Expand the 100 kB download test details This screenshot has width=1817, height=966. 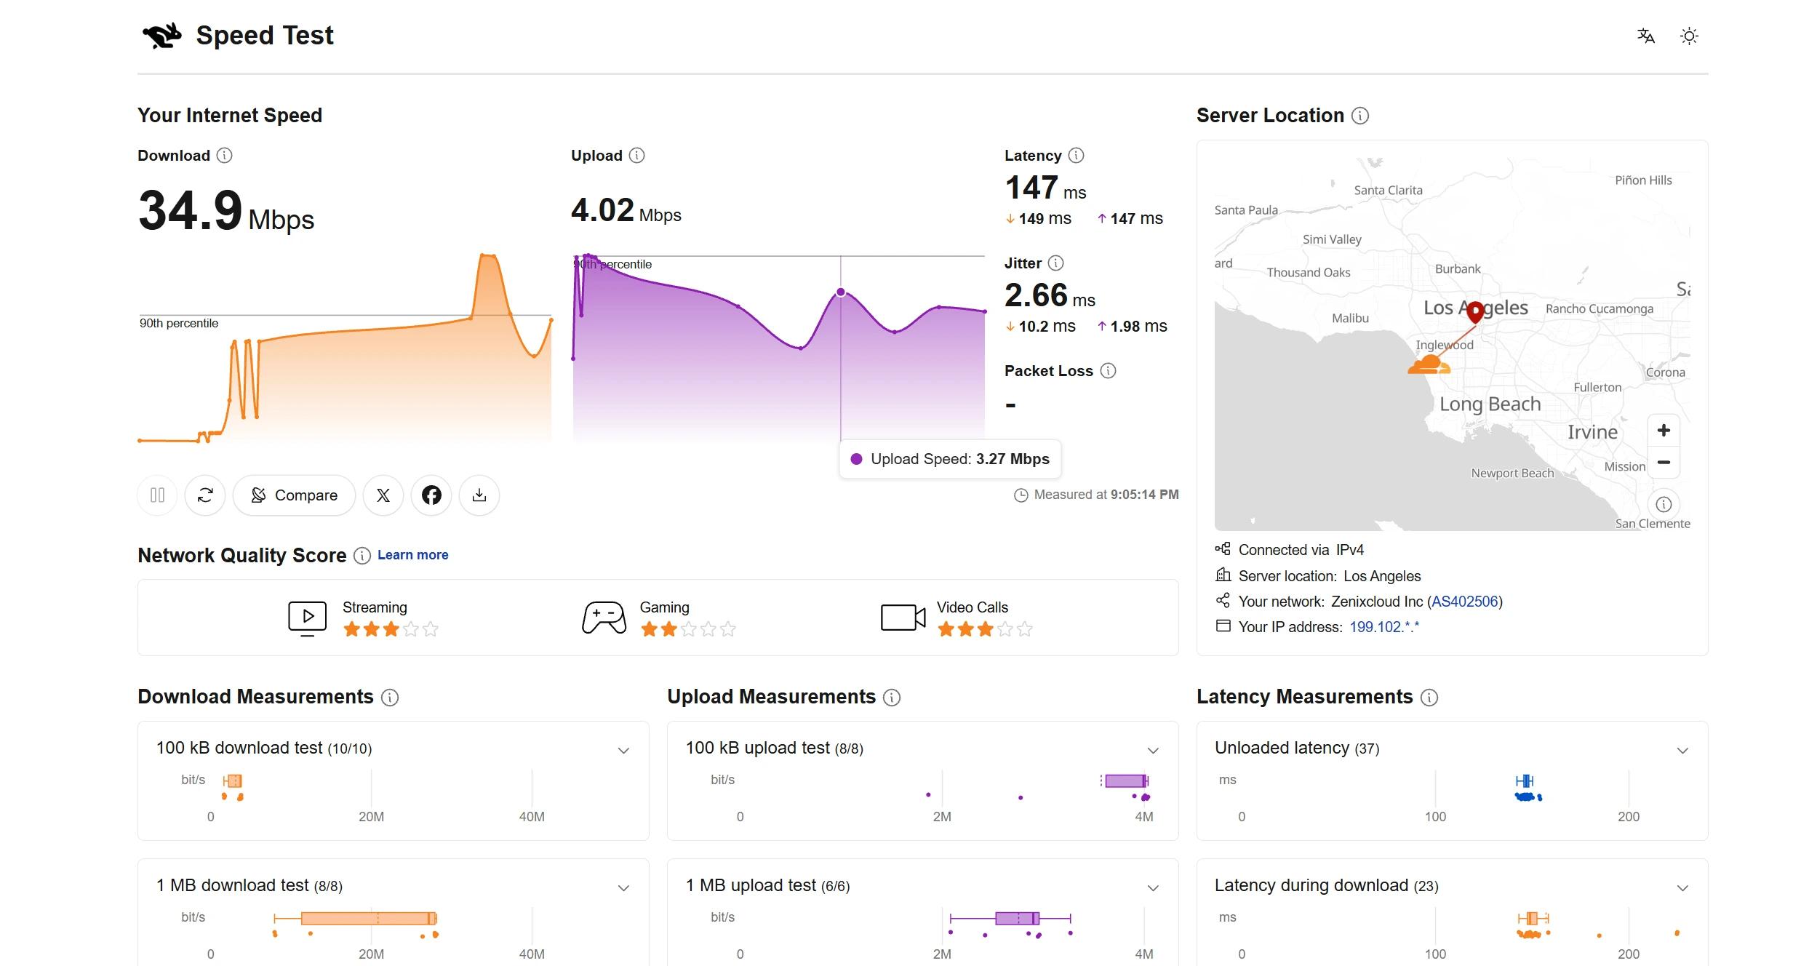623,750
